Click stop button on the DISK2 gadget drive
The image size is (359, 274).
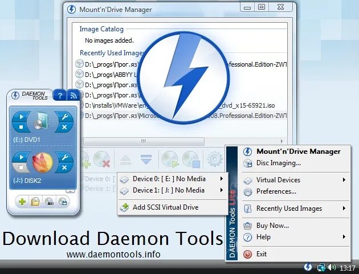pyautogui.click(x=21, y=167)
